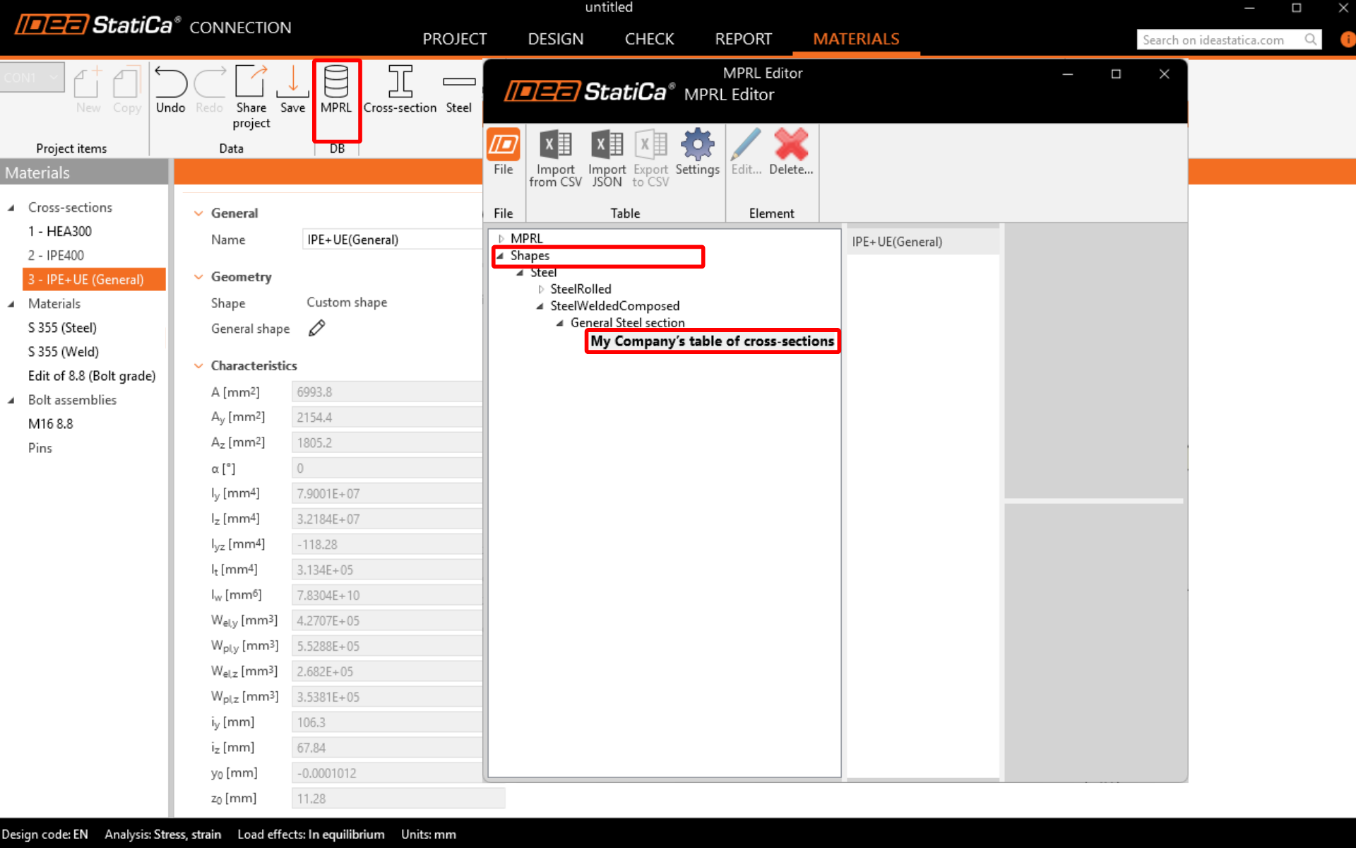Screen dimensions: 1356x848
Task: Click the A [mm²] value field
Action: 387,392
